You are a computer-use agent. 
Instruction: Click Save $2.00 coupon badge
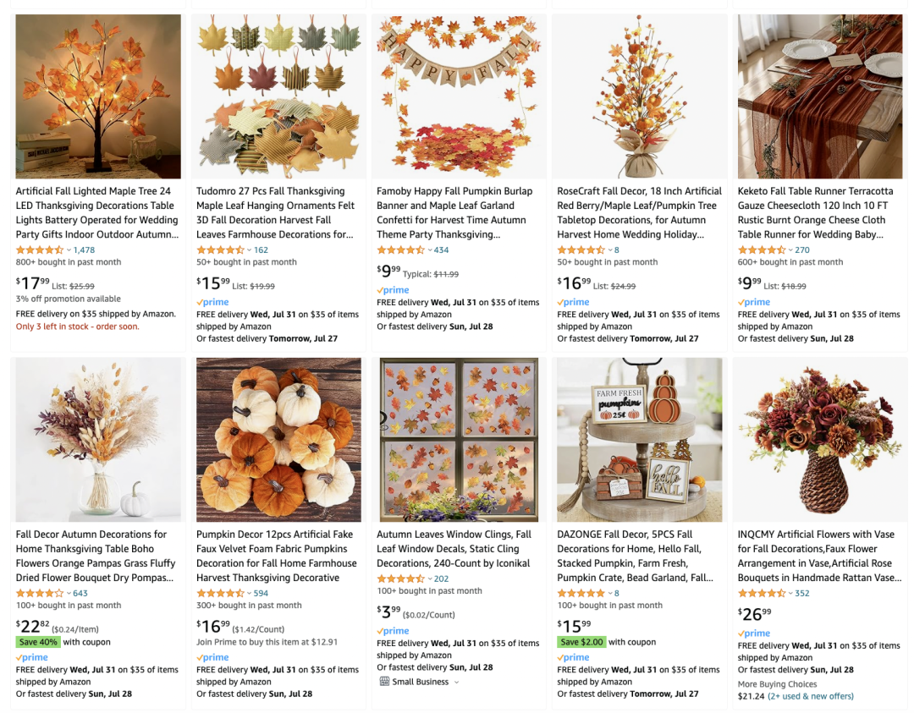click(x=581, y=642)
